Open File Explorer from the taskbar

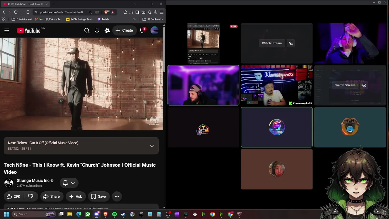[70, 214]
